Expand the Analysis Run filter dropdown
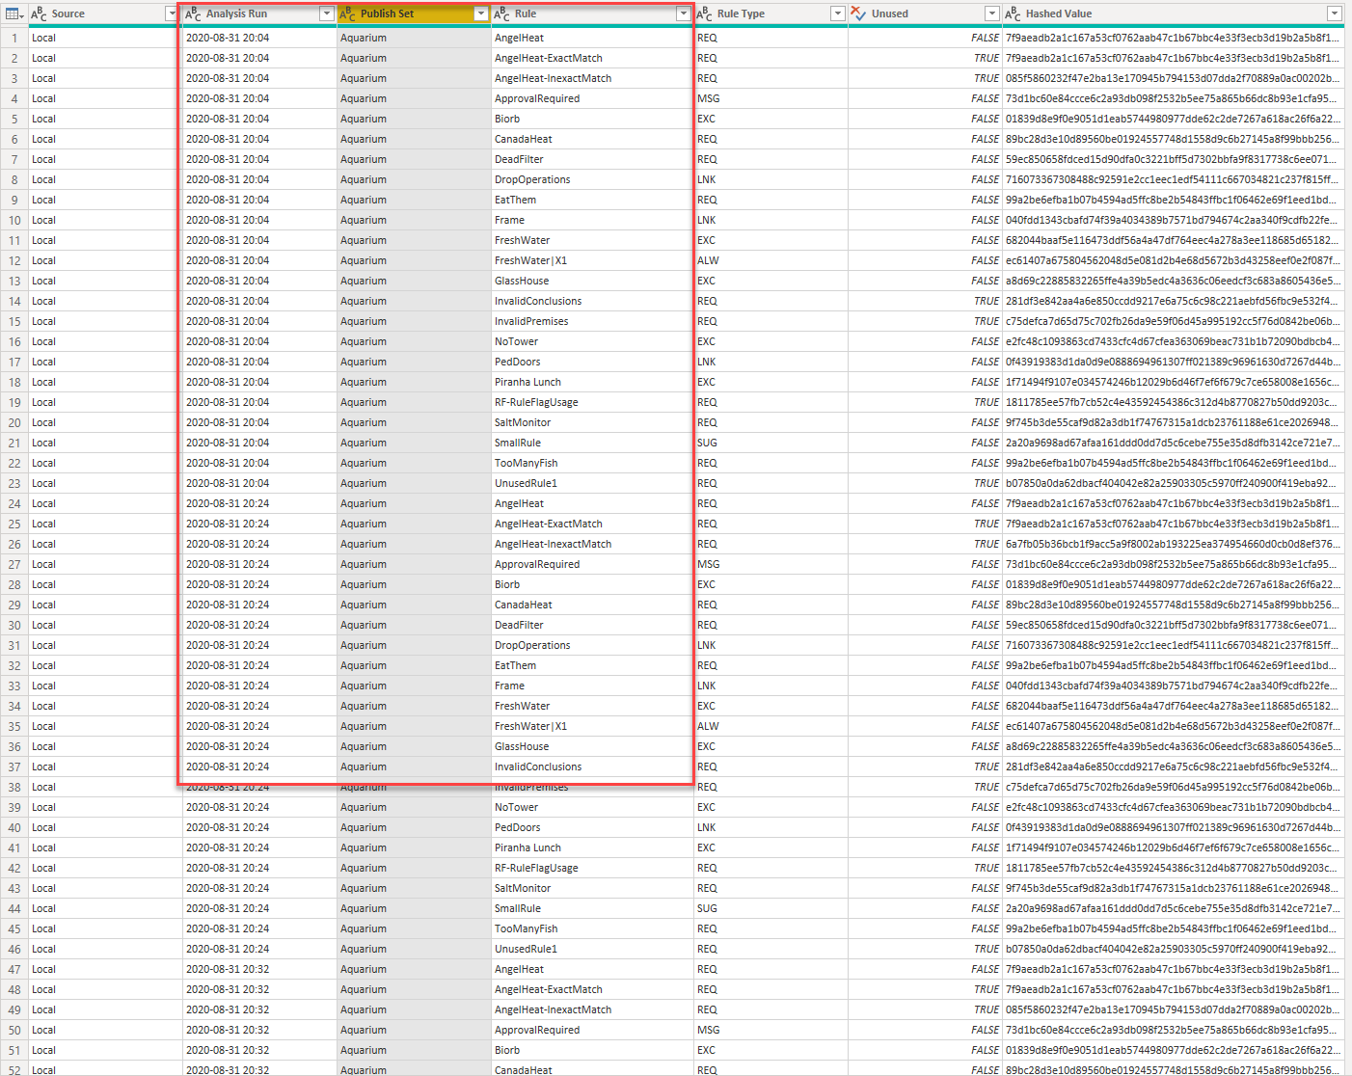 click(326, 13)
